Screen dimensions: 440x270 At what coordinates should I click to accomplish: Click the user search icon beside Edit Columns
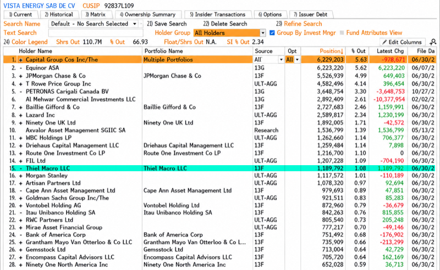tap(433, 42)
